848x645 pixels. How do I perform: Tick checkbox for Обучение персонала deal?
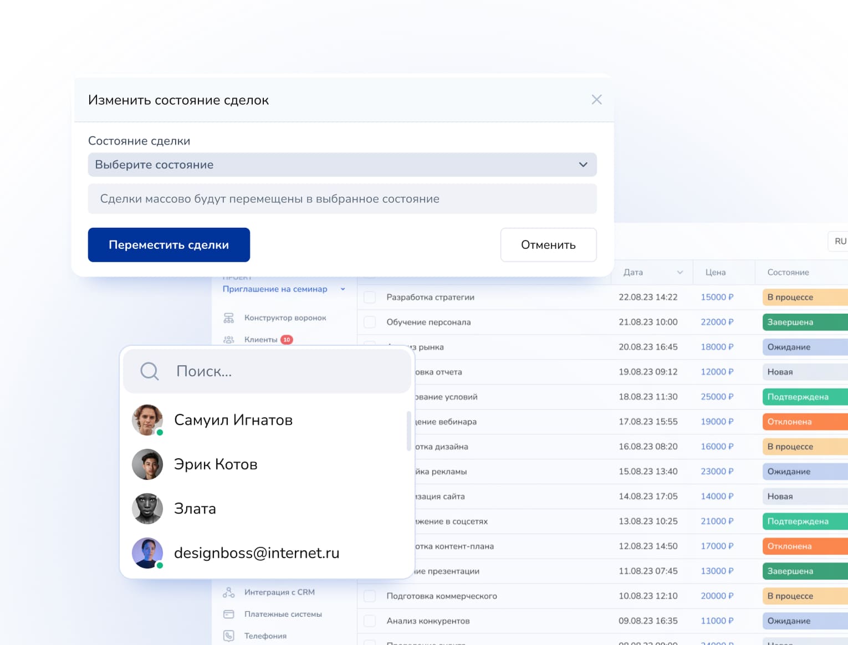click(x=370, y=322)
